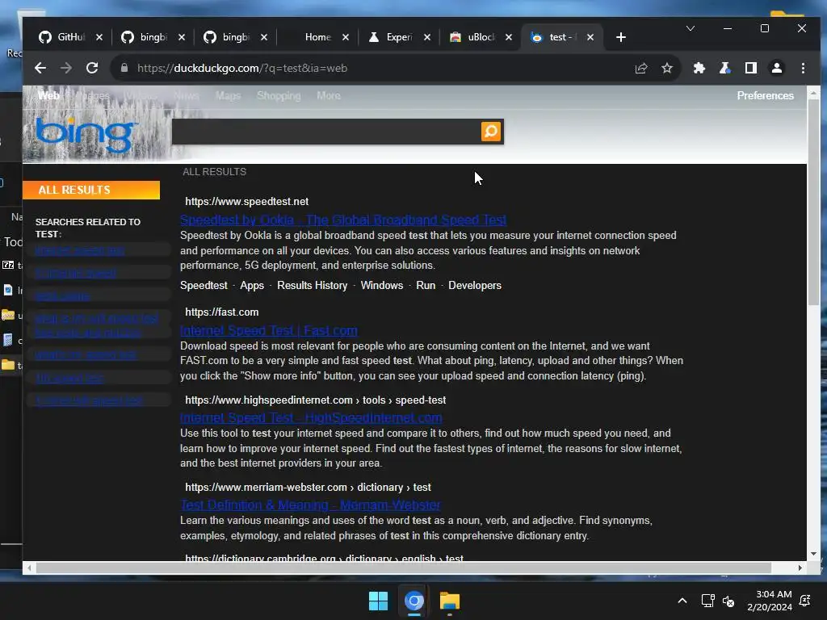Open the taskbar clock showing 3:04 AM
This screenshot has height=620, width=827.
pyautogui.click(x=770, y=601)
